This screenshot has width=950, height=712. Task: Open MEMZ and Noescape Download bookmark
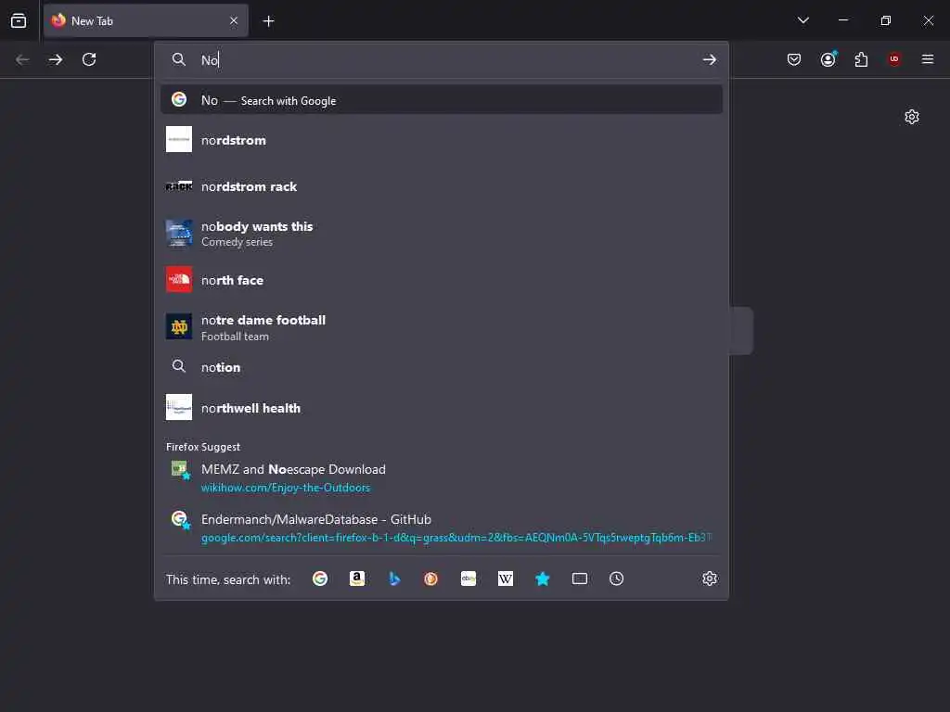pos(441,477)
